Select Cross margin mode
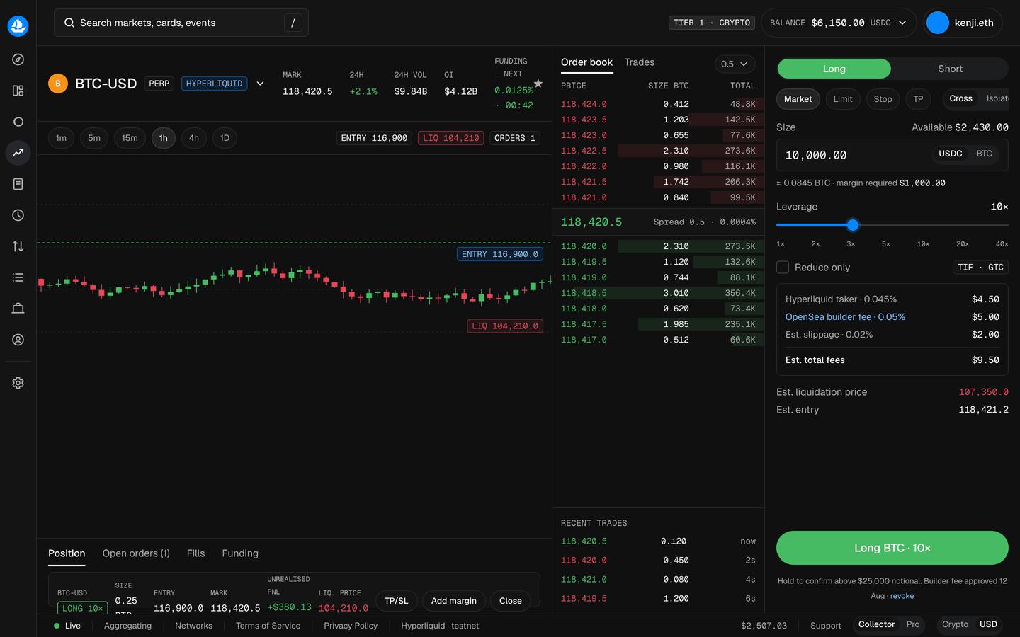 point(960,98)
